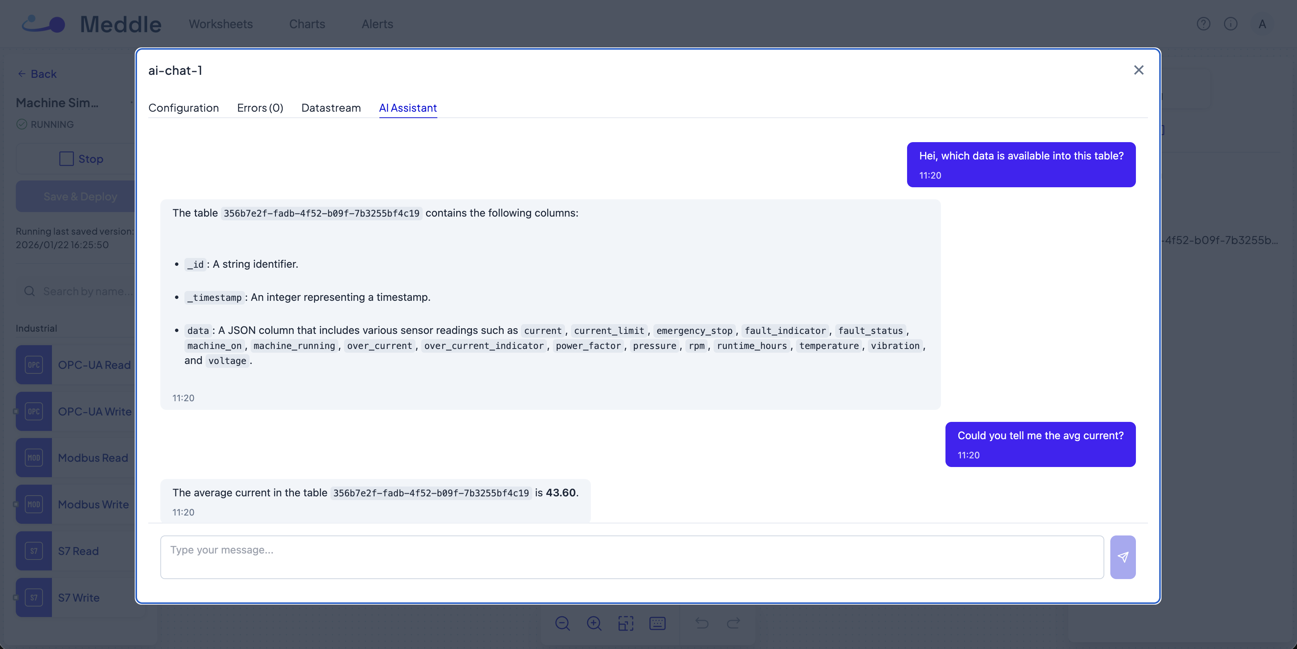Screen dimensions: 1297x649
Task: Click the fit-to-view canvas icon
Action: (x=625, y=623)
